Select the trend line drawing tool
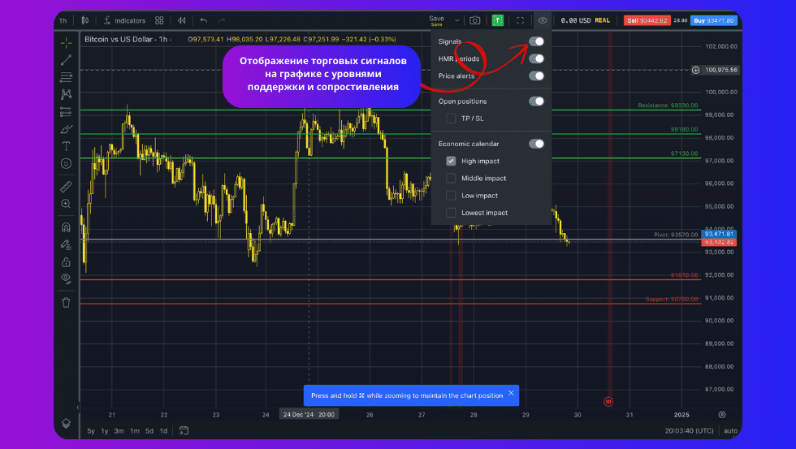796x449 pixels. tap(66, 60)
